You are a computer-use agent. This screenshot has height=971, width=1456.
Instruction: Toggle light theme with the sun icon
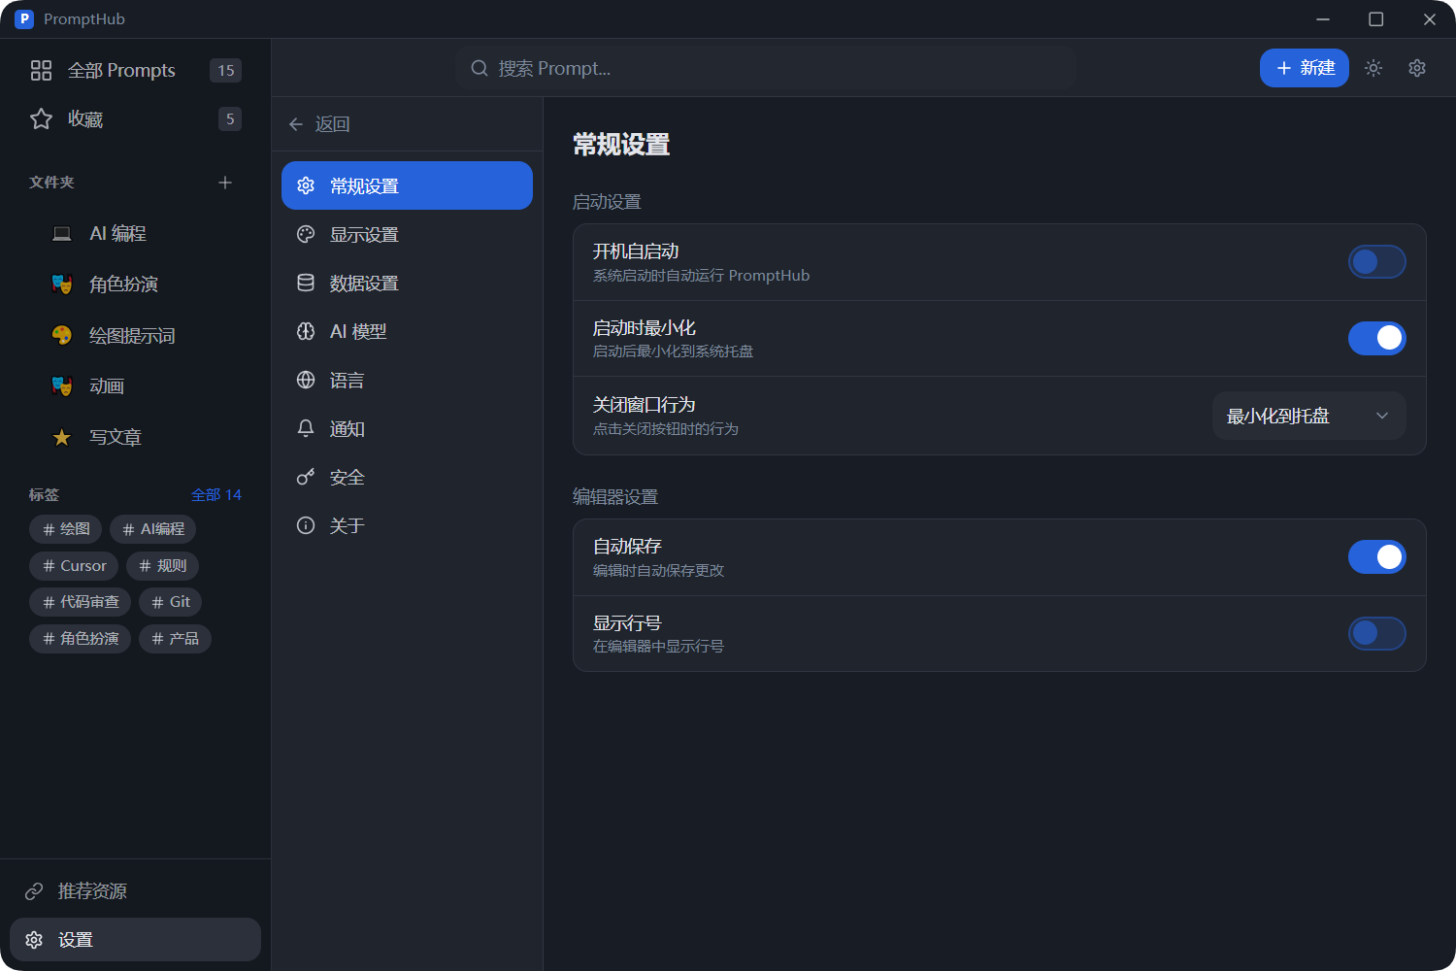[x=1373, y=68]
